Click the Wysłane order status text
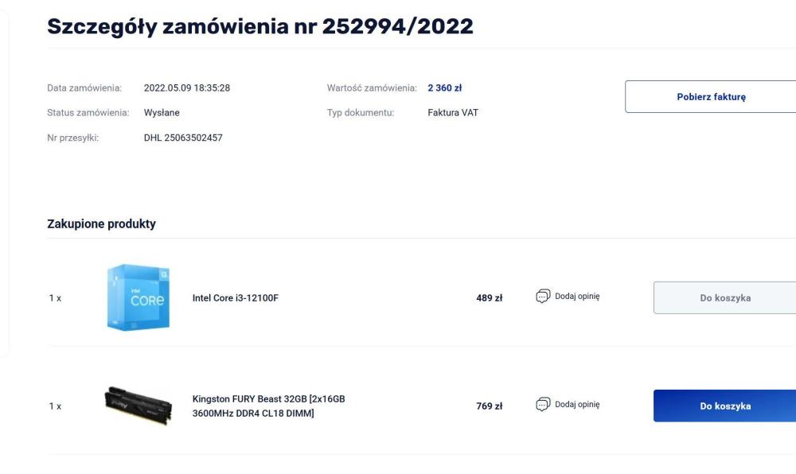This screenshot has width=796, height=474. point(162,113)
